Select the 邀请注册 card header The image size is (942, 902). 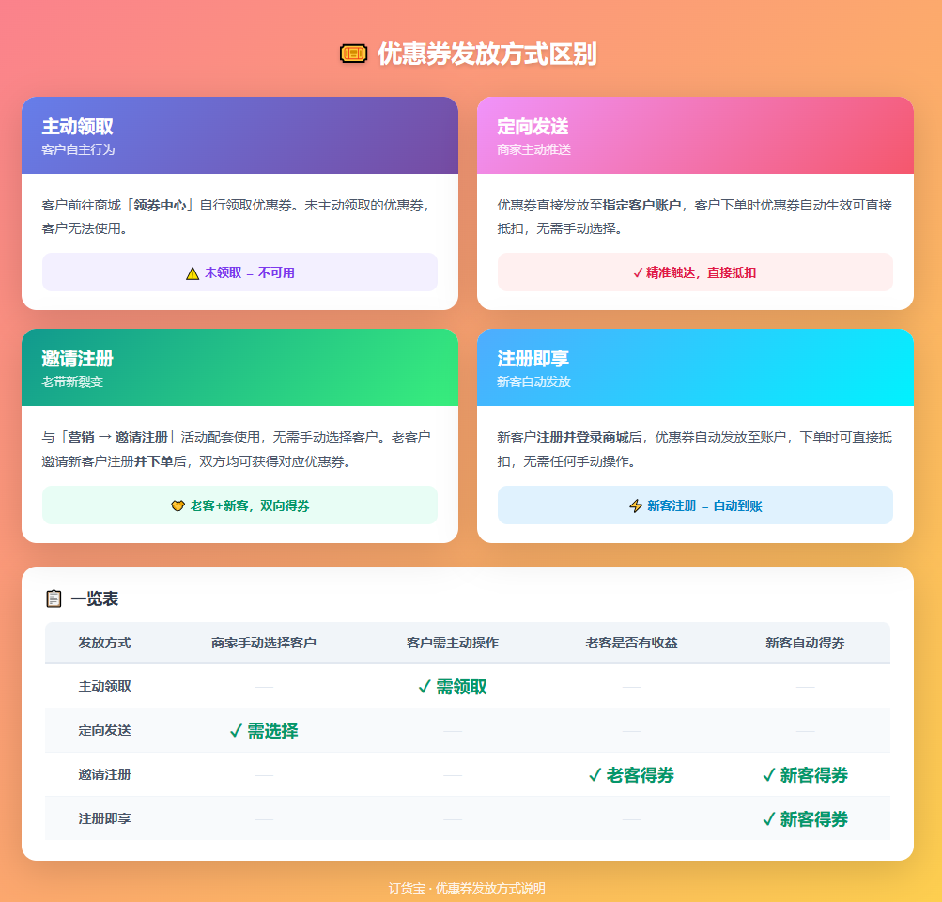tap(239, 367)
